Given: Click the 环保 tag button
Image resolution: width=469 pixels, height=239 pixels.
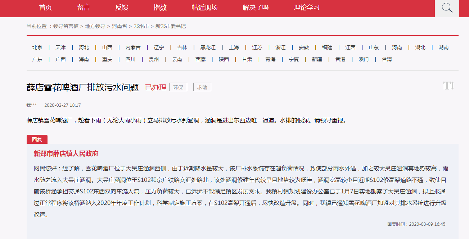Looking at the screenshot, I should point(178,87).
